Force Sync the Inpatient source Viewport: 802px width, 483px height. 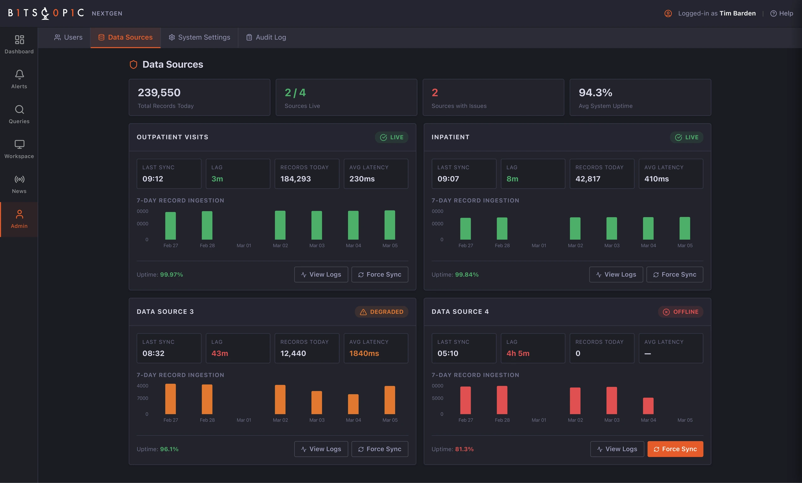(x=674, y=275)
